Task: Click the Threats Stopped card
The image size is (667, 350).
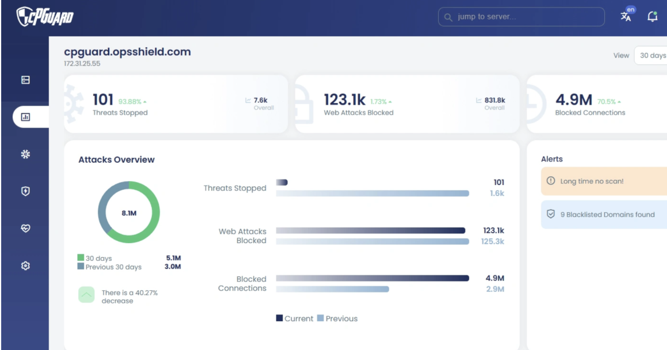Action: (176, 104)
